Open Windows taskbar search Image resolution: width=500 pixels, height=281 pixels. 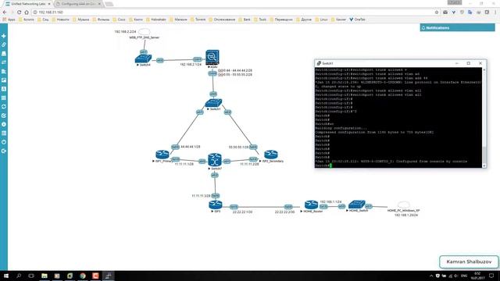click(19, 276)
